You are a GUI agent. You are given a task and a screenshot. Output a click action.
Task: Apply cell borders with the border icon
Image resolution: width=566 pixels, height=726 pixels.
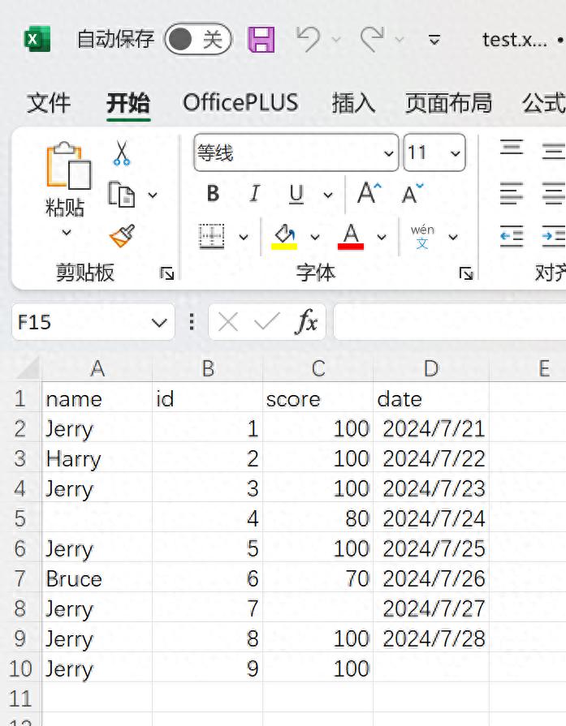coord(212,237)
